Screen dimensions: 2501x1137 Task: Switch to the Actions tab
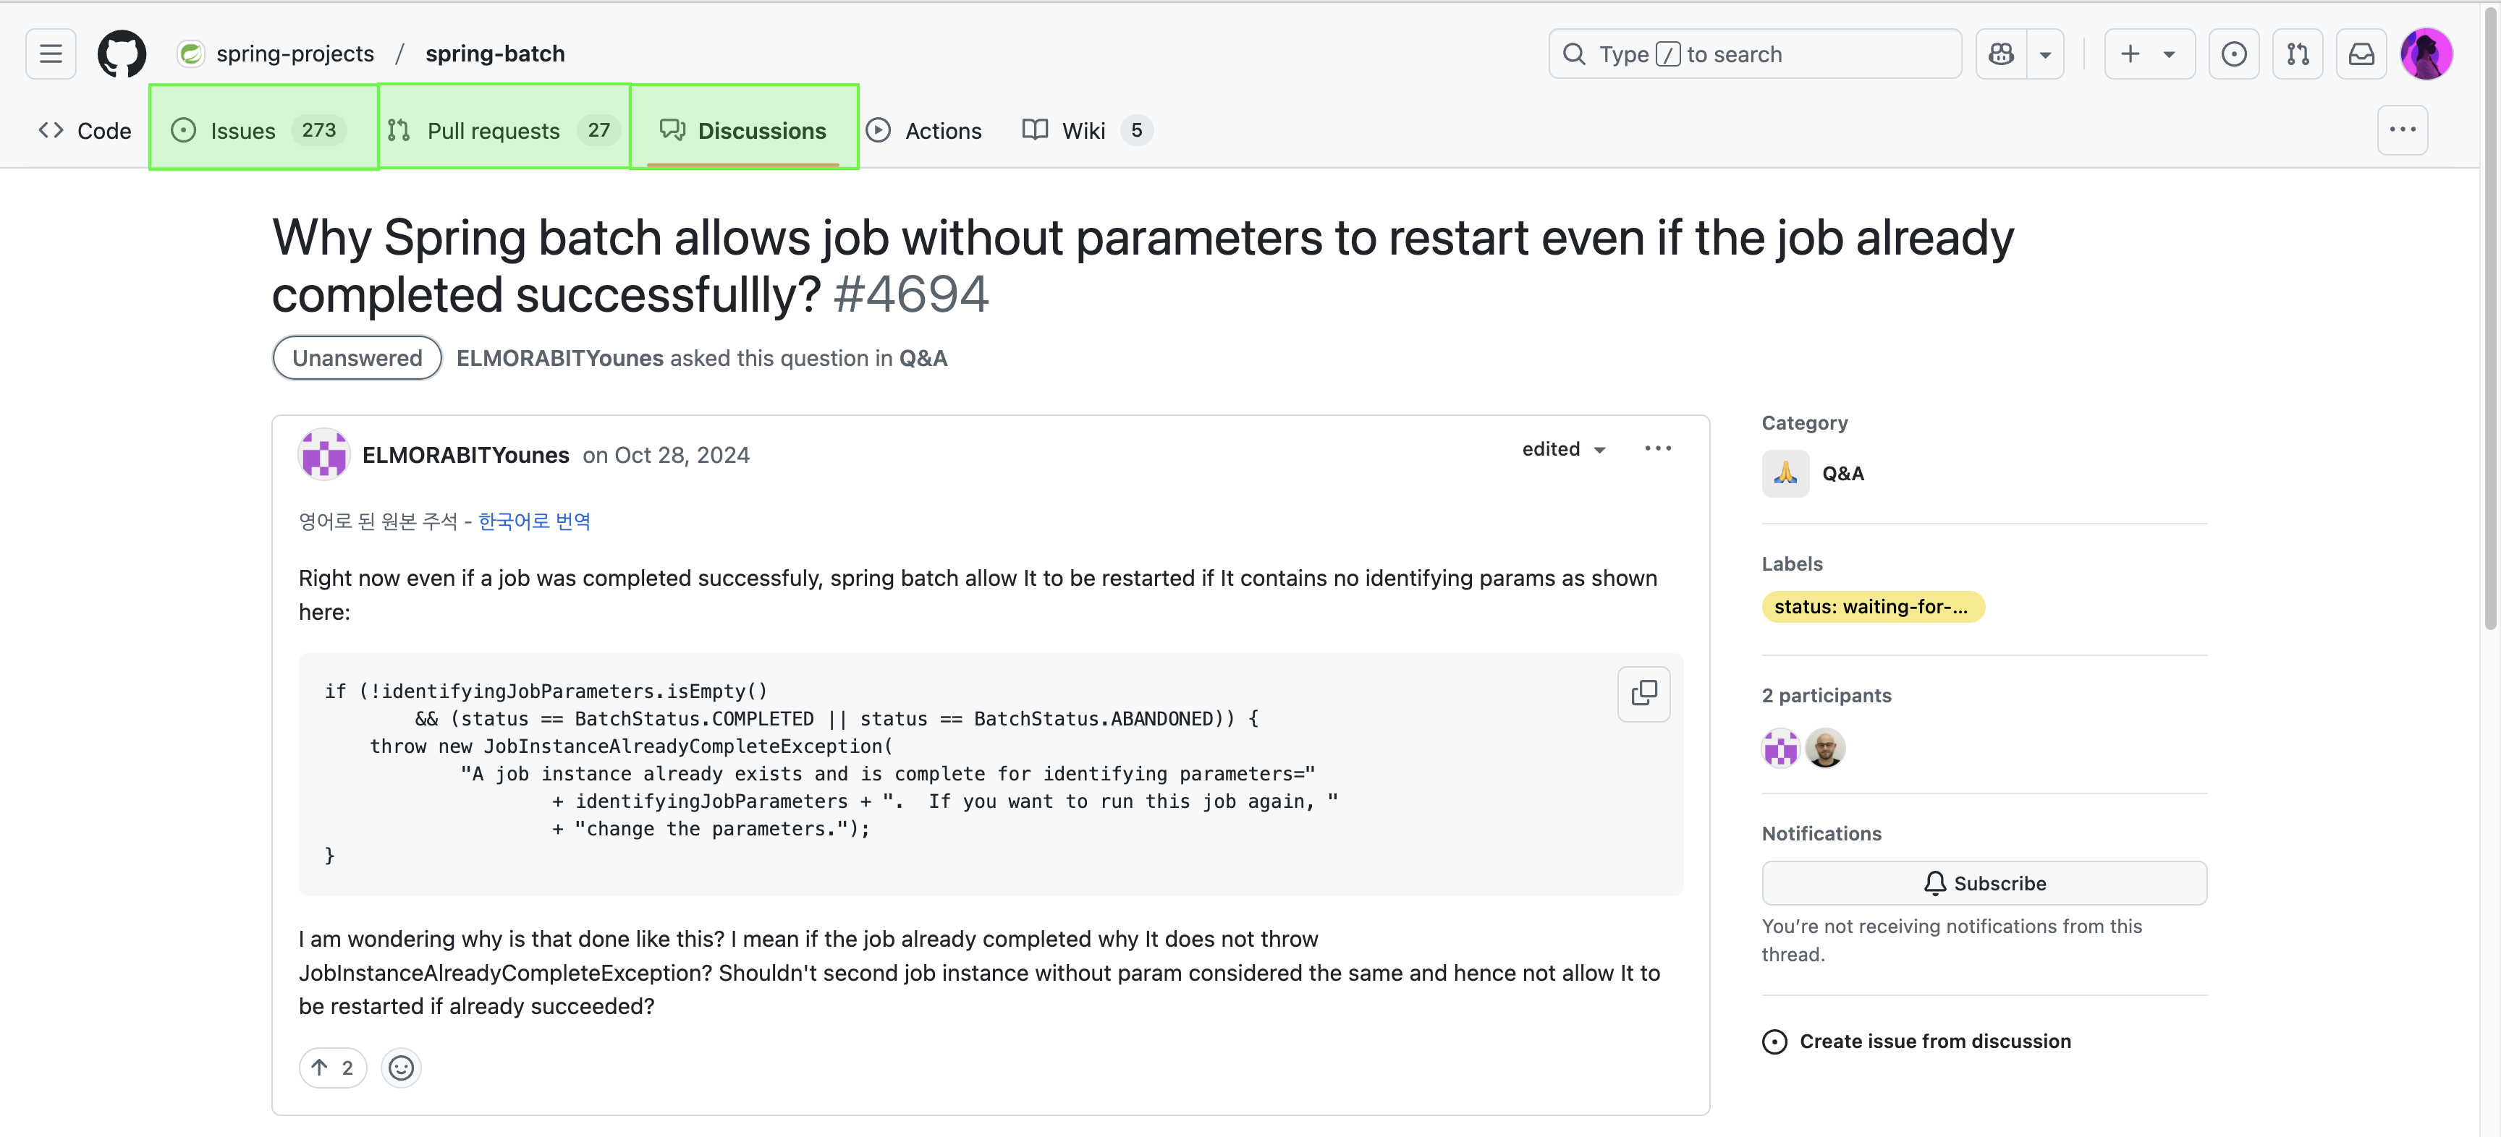click(x=924, y=130)
